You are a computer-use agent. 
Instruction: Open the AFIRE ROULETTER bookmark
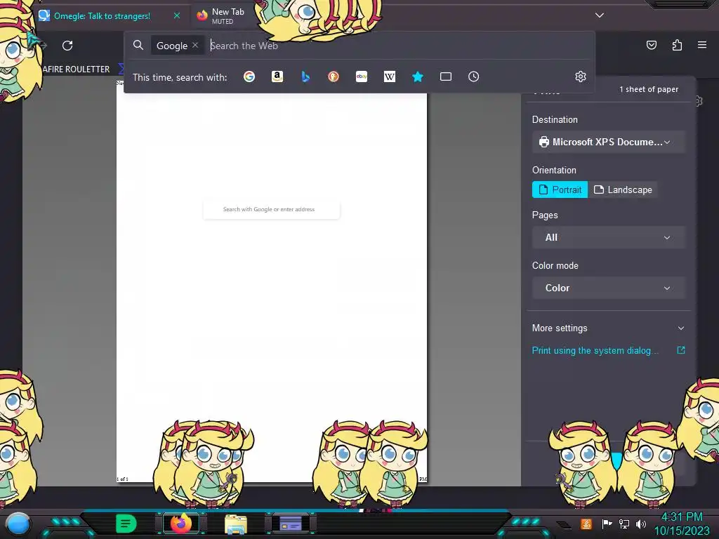[76, 69]
